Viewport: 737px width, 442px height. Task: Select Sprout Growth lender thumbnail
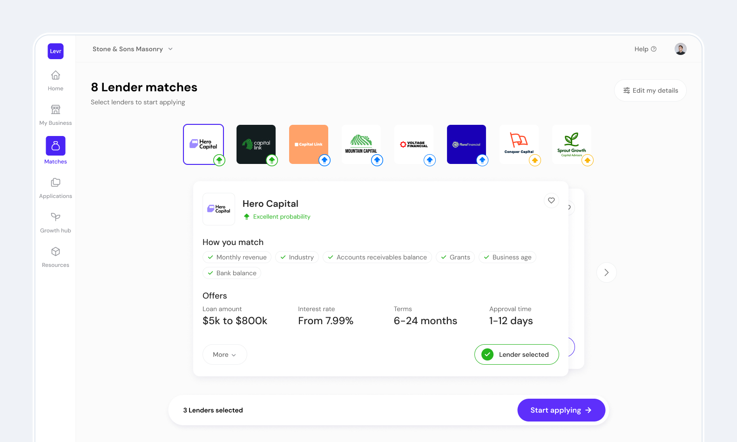(x=572, y=144)
